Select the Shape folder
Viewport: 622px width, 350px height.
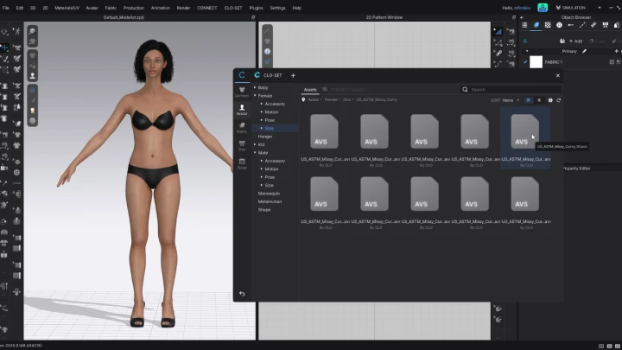pos(264,210)
